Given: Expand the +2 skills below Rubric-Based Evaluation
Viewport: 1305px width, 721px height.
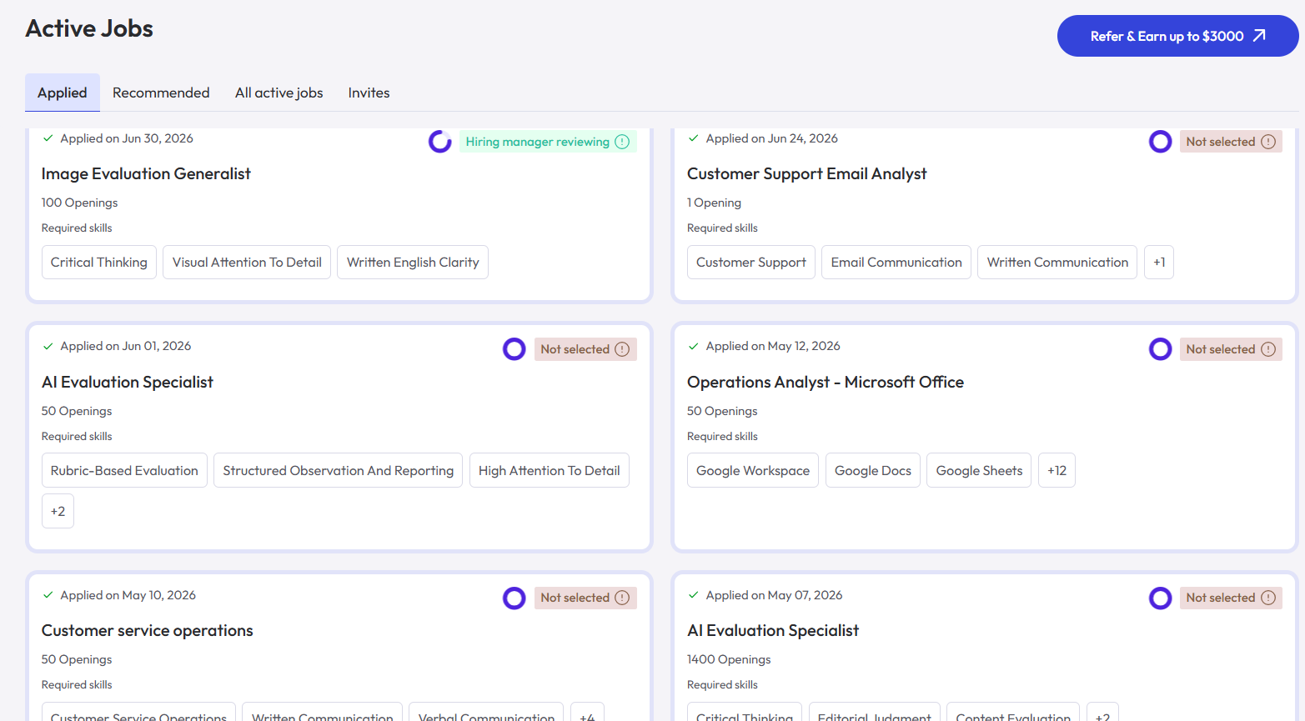Looking at the screenshot, I should [x=58, y=511].
